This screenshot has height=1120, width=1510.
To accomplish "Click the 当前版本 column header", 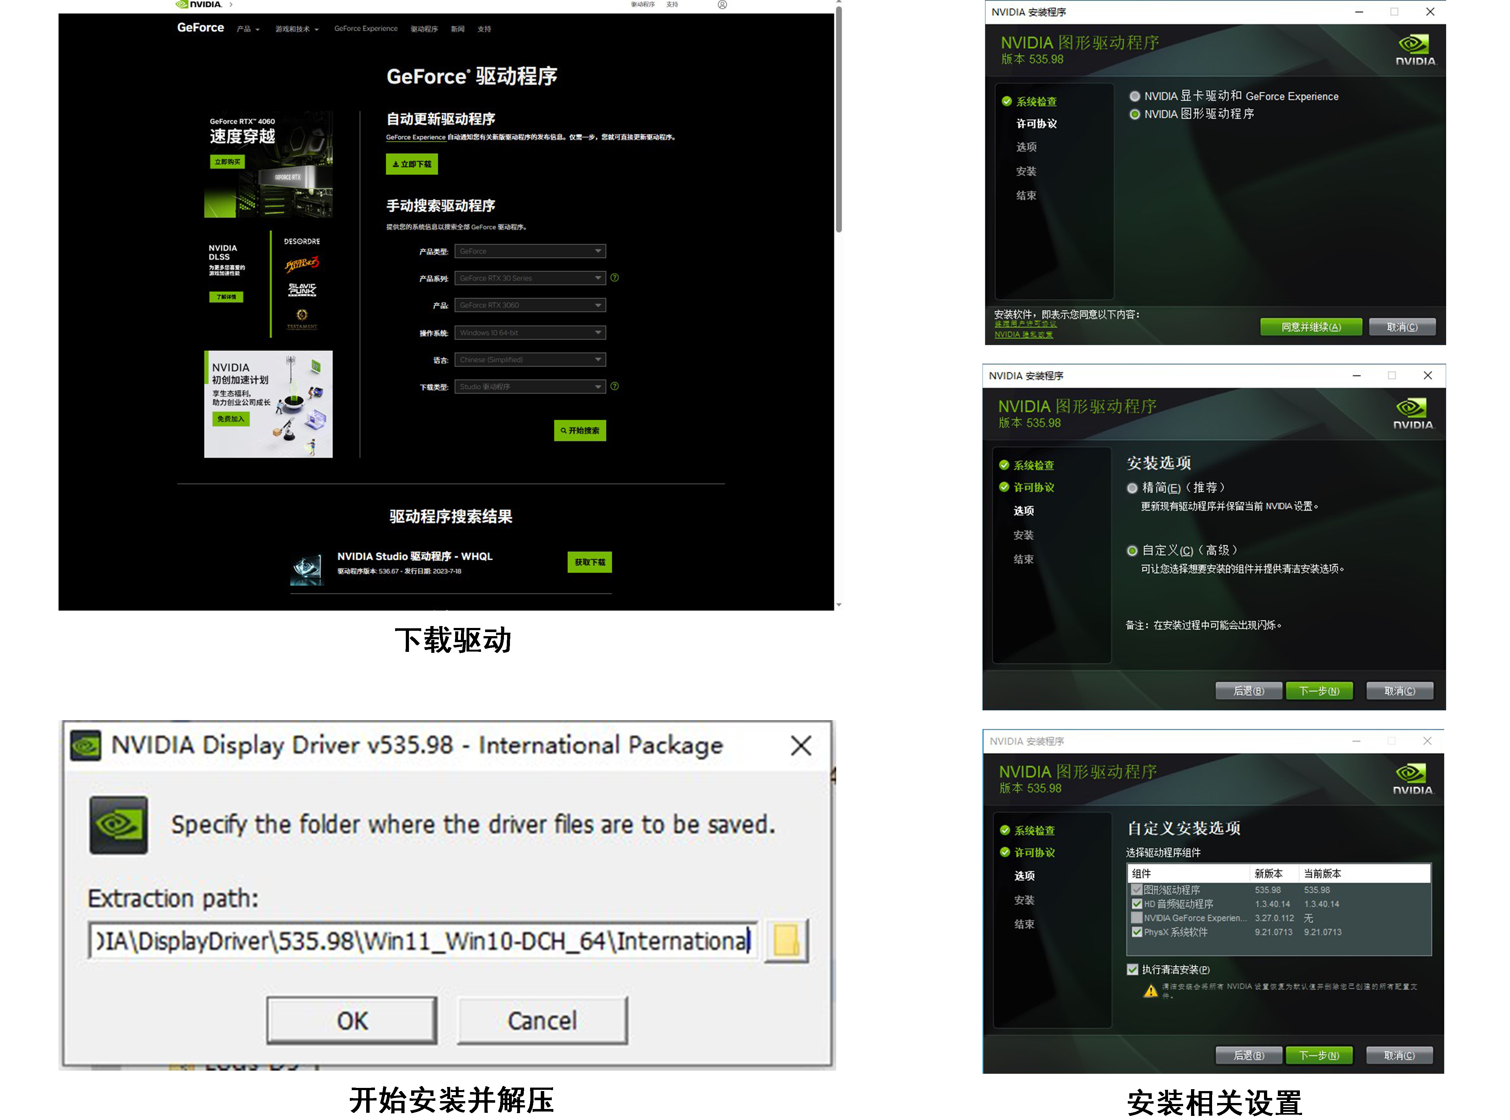I will click(x=1364, y=873).
